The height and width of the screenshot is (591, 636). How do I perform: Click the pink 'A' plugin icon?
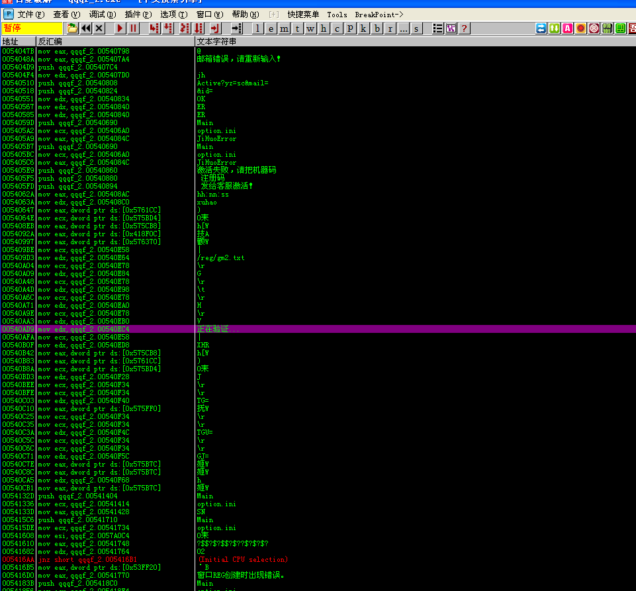(x=567, y=28)
